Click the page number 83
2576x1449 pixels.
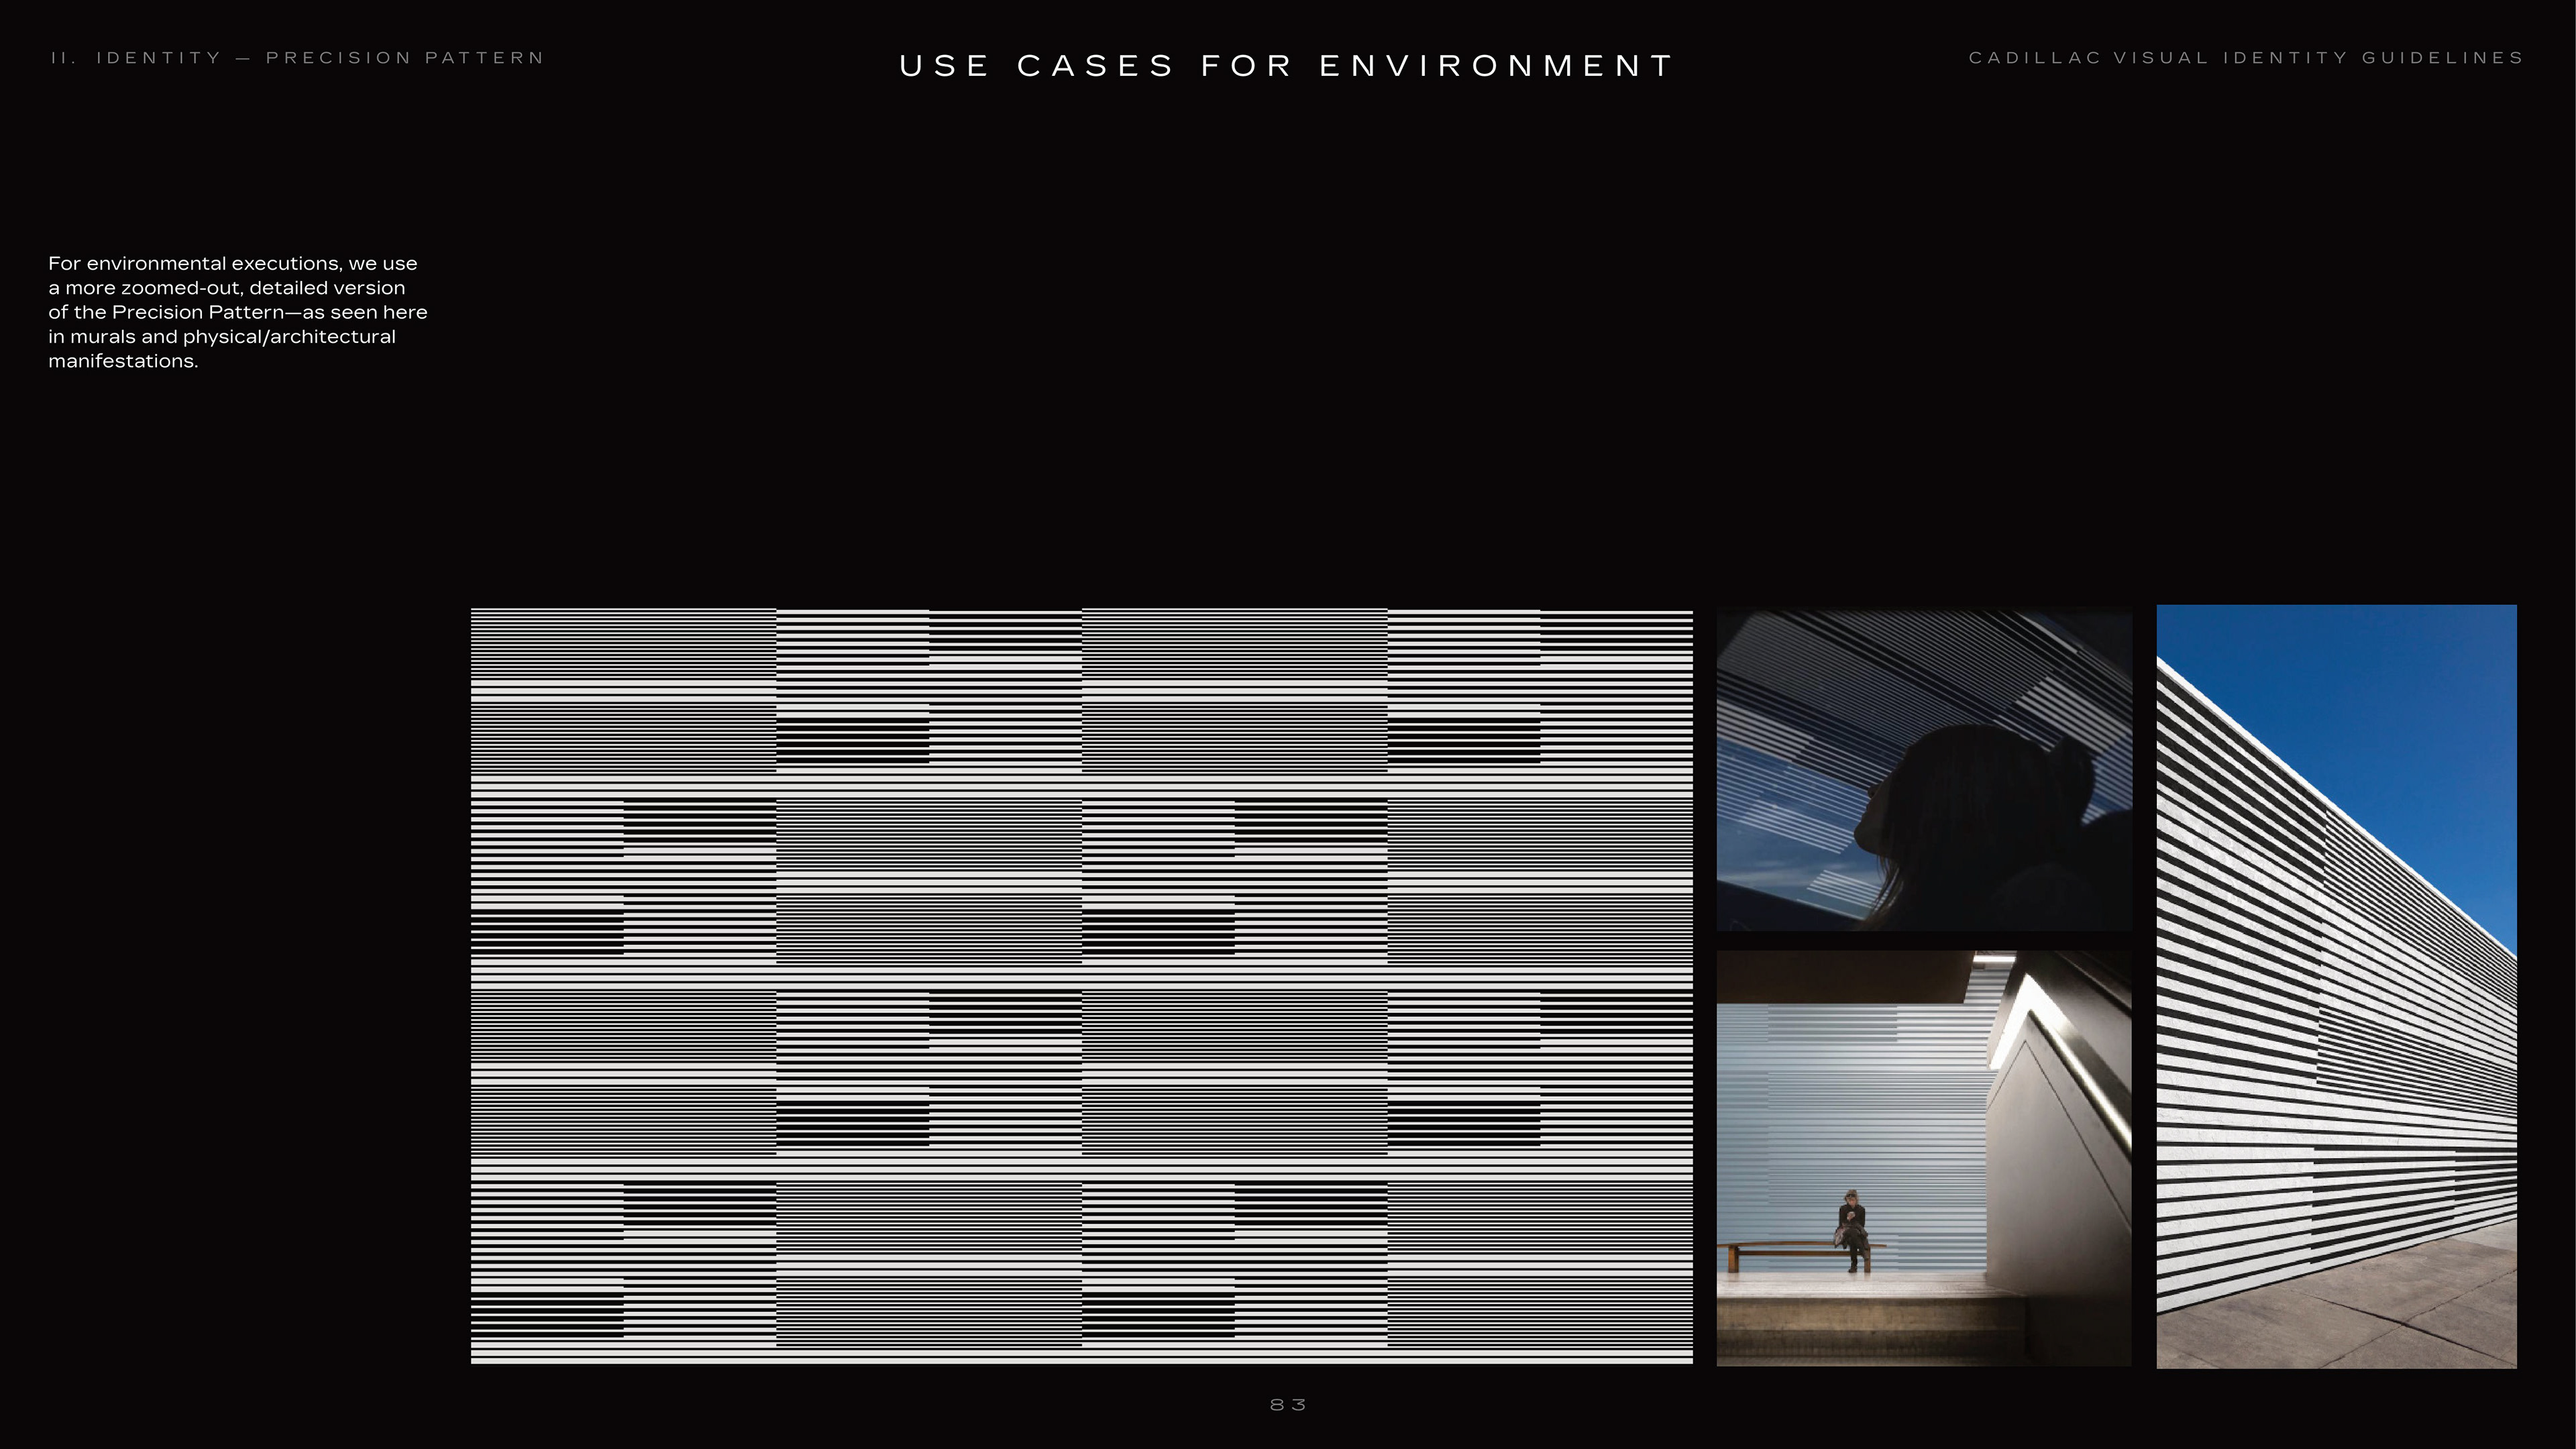point(1287,1405)
